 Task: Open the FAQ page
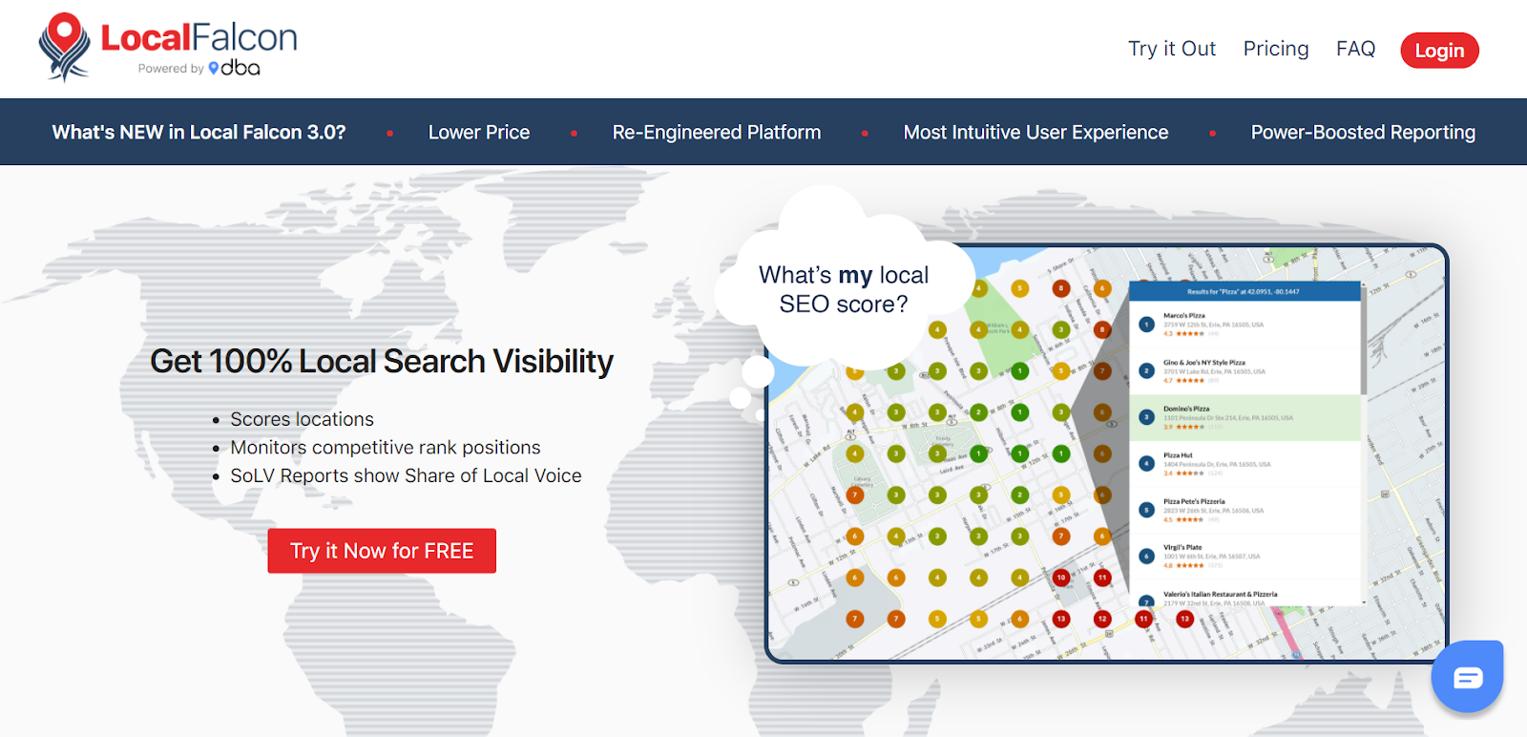click(x=1355, y=49)
